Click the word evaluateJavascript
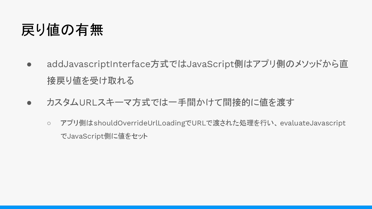This screenshot has height=209, width=372. pos(313,123)
